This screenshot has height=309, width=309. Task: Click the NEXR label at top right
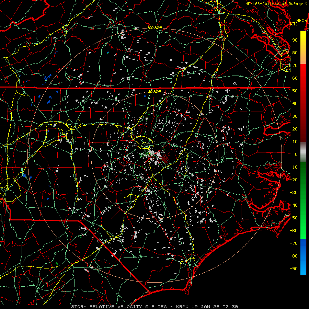pos(302,21)
